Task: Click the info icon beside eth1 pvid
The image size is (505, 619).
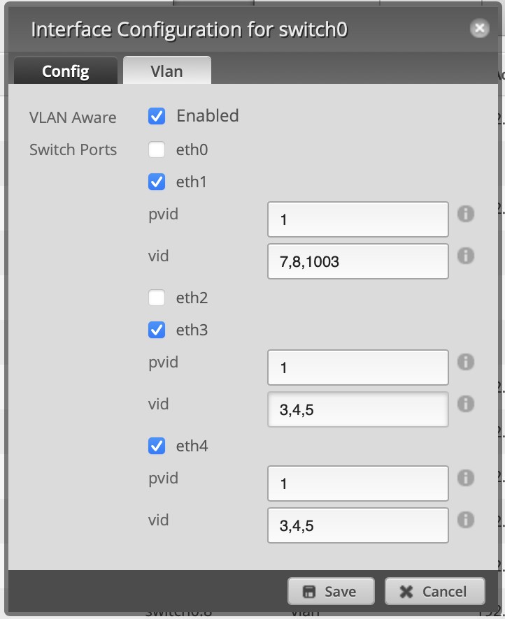Action: coord(466,214)
